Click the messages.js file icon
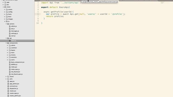The width and height of the screenshot is (173, 97). [10, 31]
